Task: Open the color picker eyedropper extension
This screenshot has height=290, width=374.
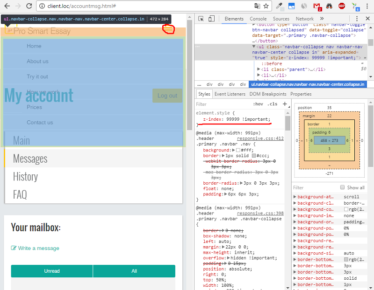Action: coord(279,6)
